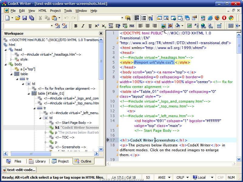The height and width of the screenshot is (182, 243).
Task: Click editor vertical scroll down arrow
Action: pos(239,159)
